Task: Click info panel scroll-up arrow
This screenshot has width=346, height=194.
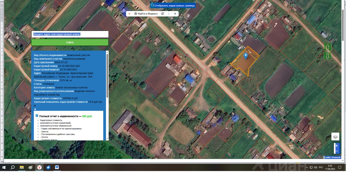Action: [107, 52]
